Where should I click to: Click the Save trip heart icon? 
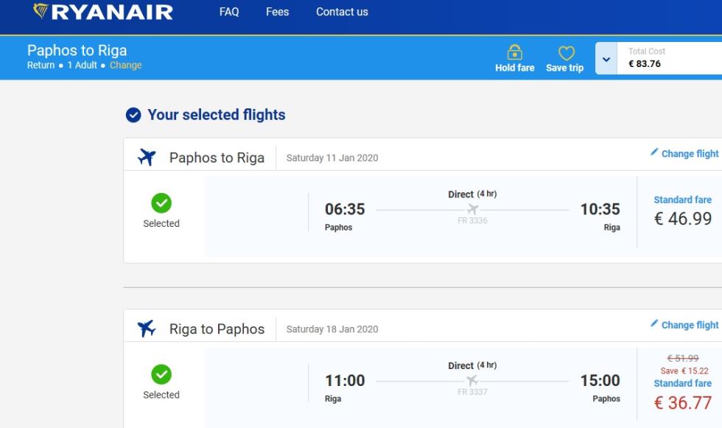[566, 53]
